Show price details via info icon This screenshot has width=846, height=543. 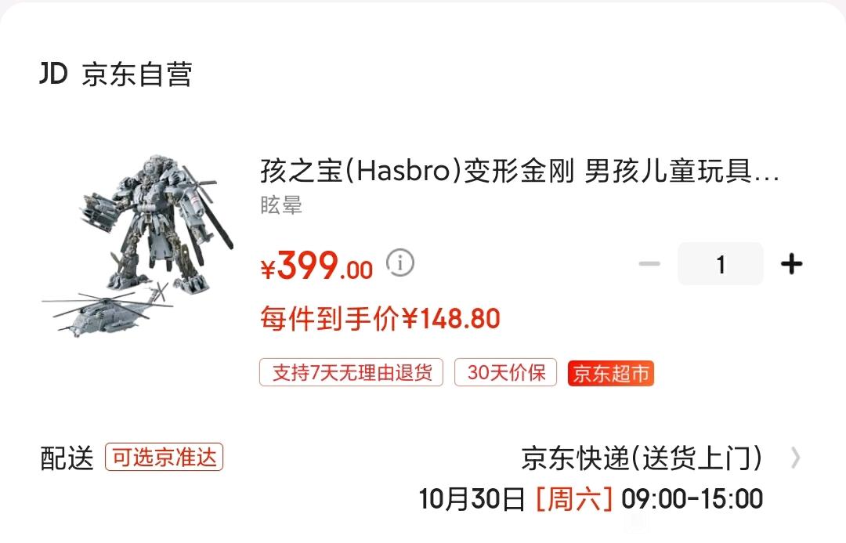[x=399, y=263]
